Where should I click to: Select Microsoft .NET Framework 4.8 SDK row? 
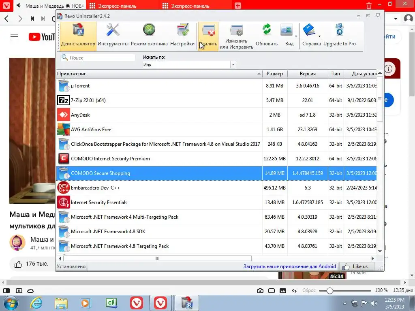(x=216, y=231)
